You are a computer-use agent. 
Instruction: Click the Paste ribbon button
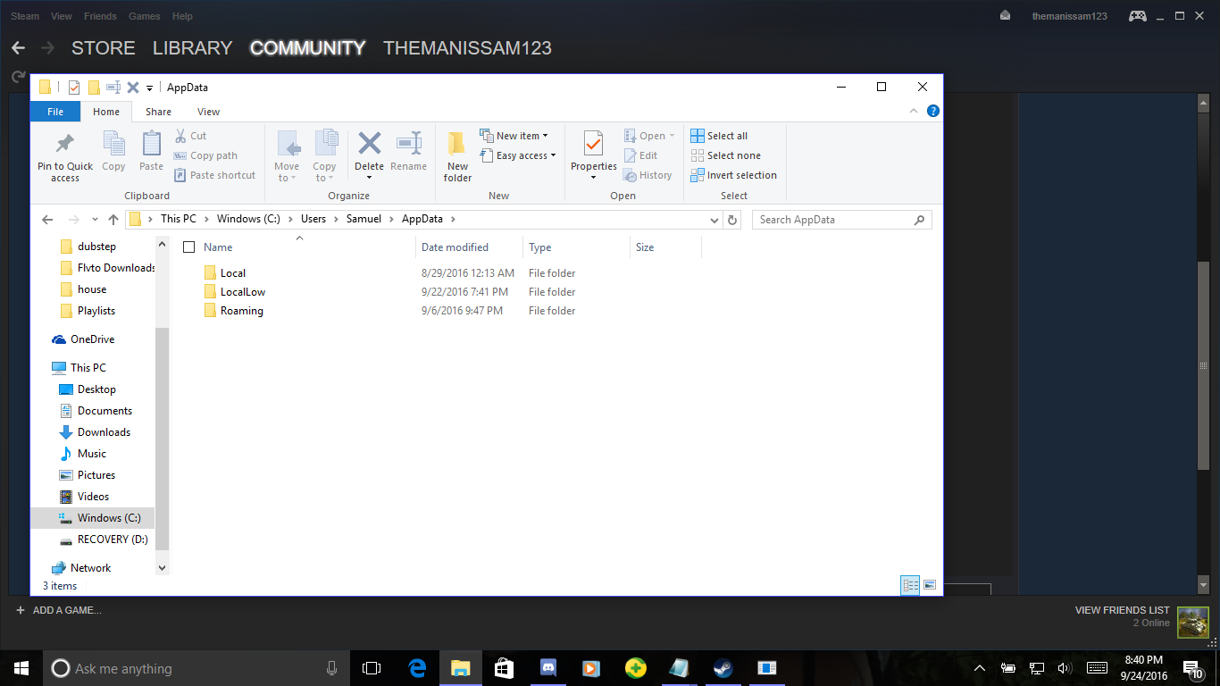(151, 151)
